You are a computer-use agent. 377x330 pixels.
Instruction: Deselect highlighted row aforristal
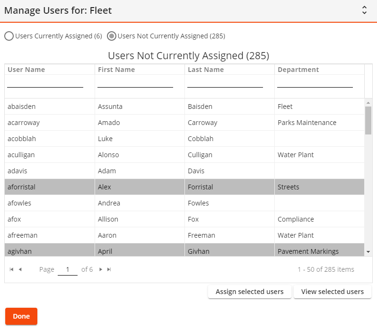184,187
